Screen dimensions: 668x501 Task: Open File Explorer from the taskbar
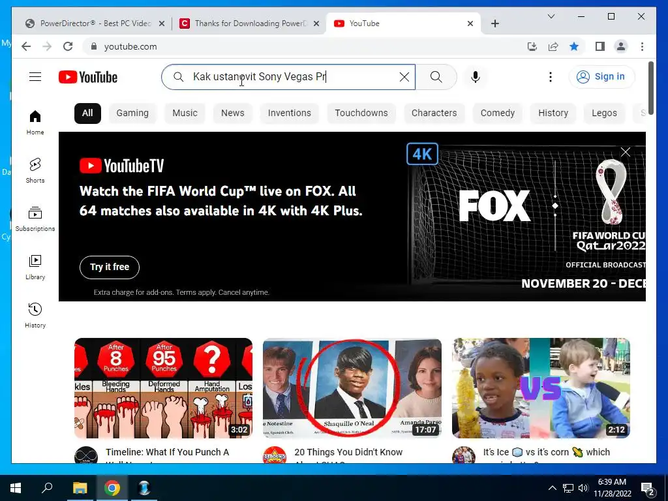pos(80,488)
